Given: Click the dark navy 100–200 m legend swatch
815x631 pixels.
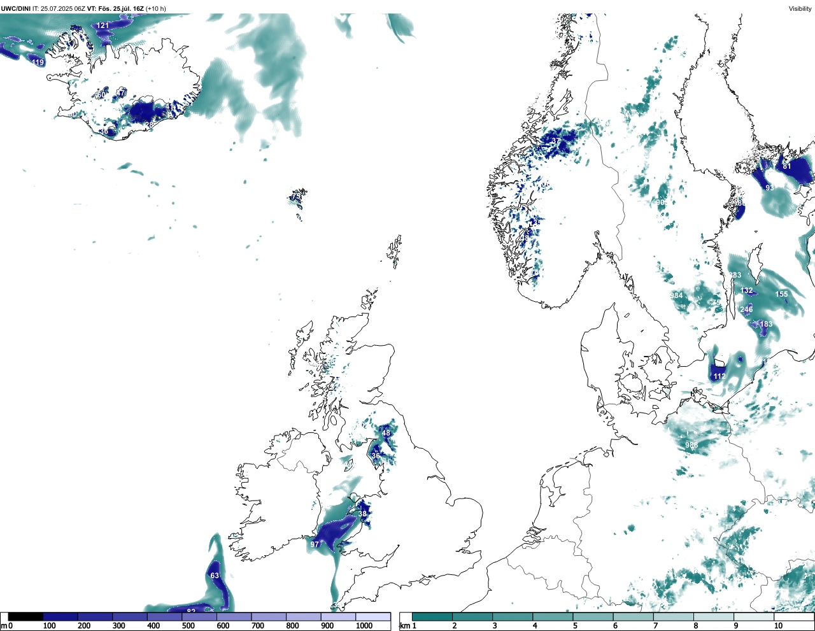Looking at the screenshot, I should [60, 616].
